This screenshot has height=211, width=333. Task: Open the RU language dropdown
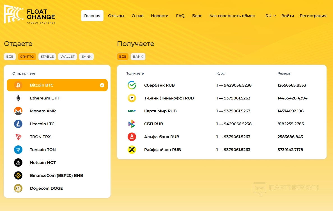pos(270,16)
